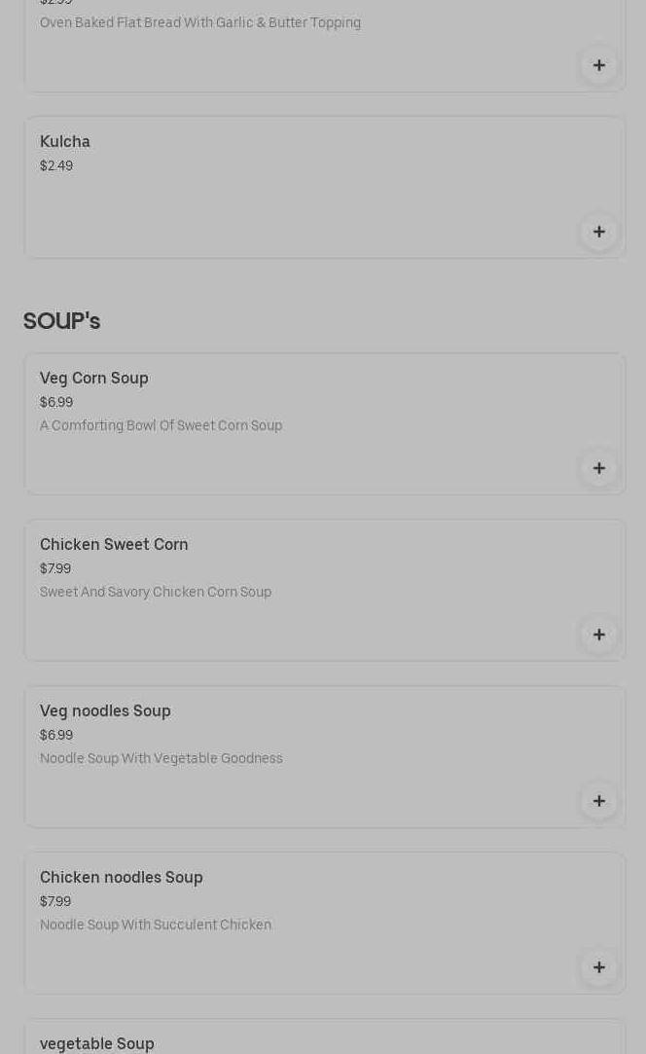Click the Veg Corn Soup $6.99 price

[x=56, y=403]
